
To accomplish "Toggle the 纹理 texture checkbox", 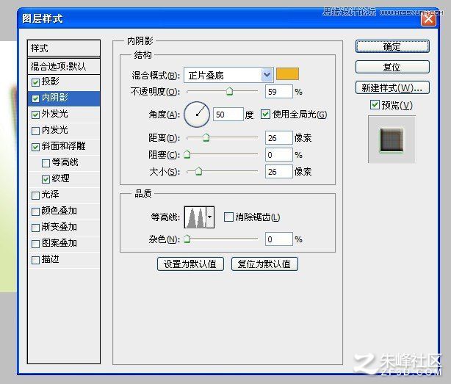I will coord(46,179).
